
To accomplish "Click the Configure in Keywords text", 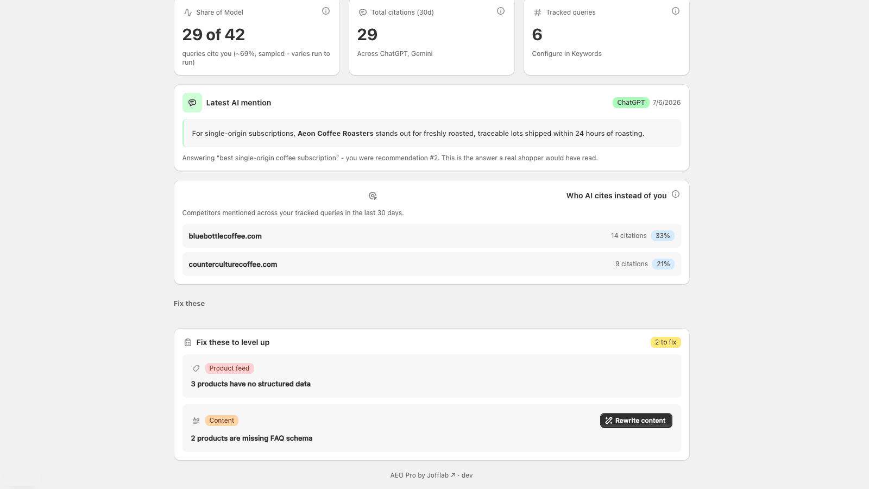I will [x=567, y=54].
